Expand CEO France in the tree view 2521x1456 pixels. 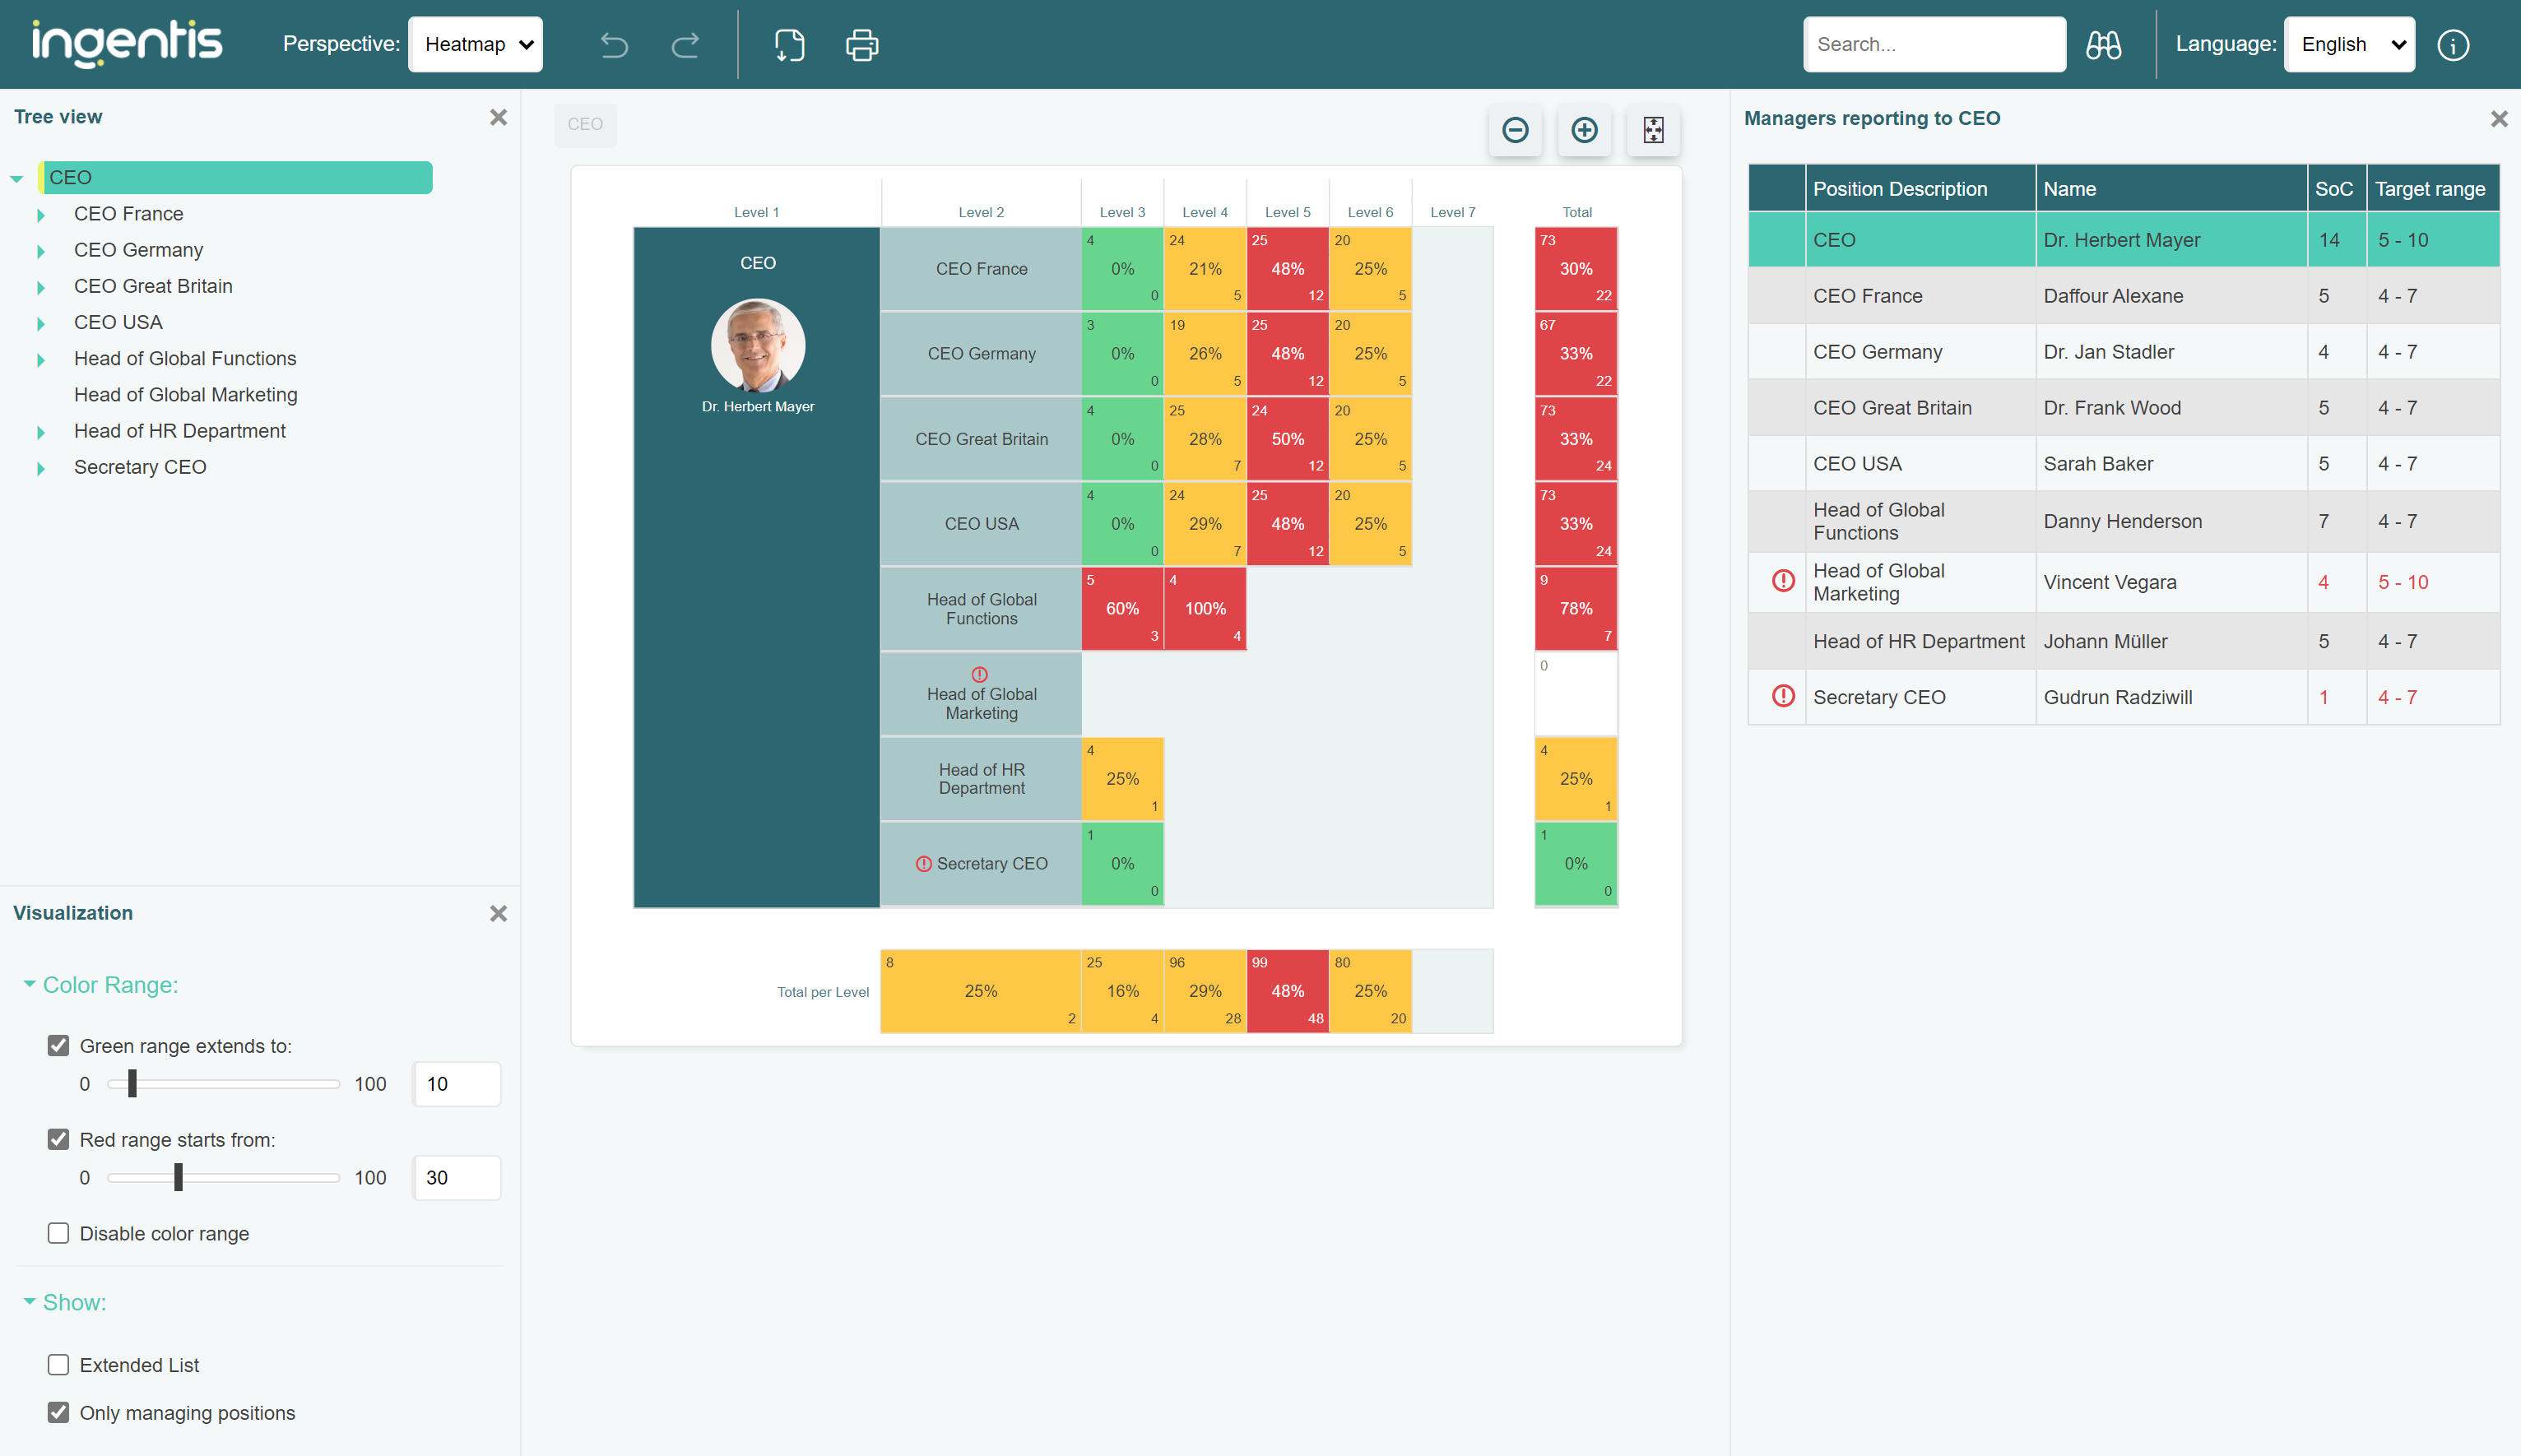pos(41,214)
